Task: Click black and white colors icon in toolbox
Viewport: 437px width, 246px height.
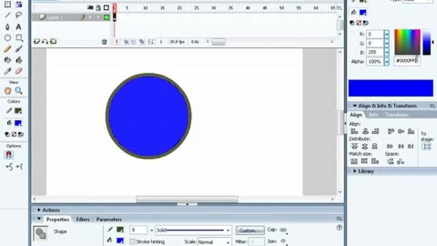Action: click(x=8, y=135)
